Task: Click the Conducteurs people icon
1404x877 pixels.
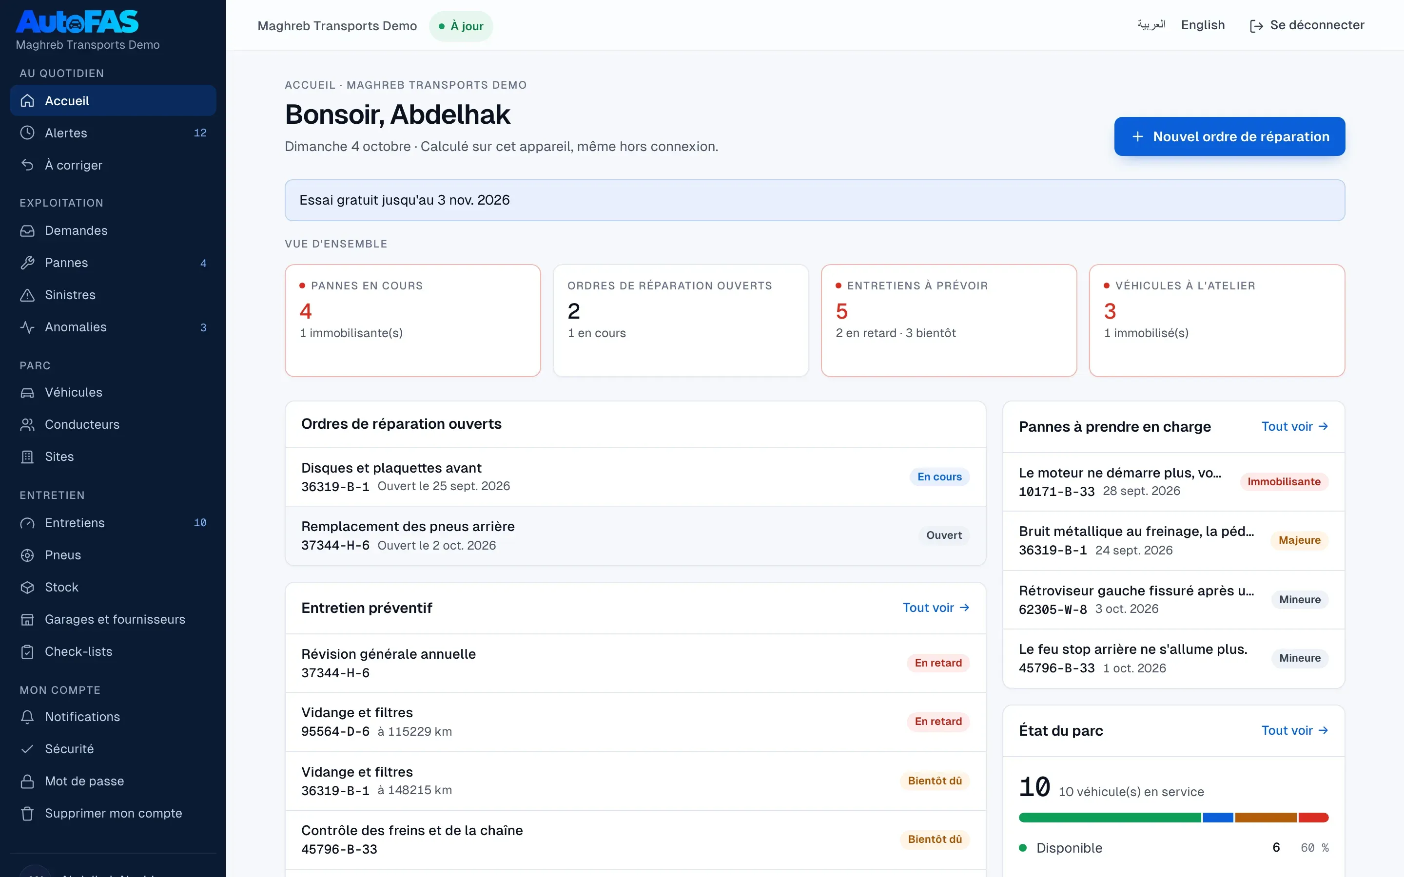Action: pyautogui.click(x=27, y=424)
